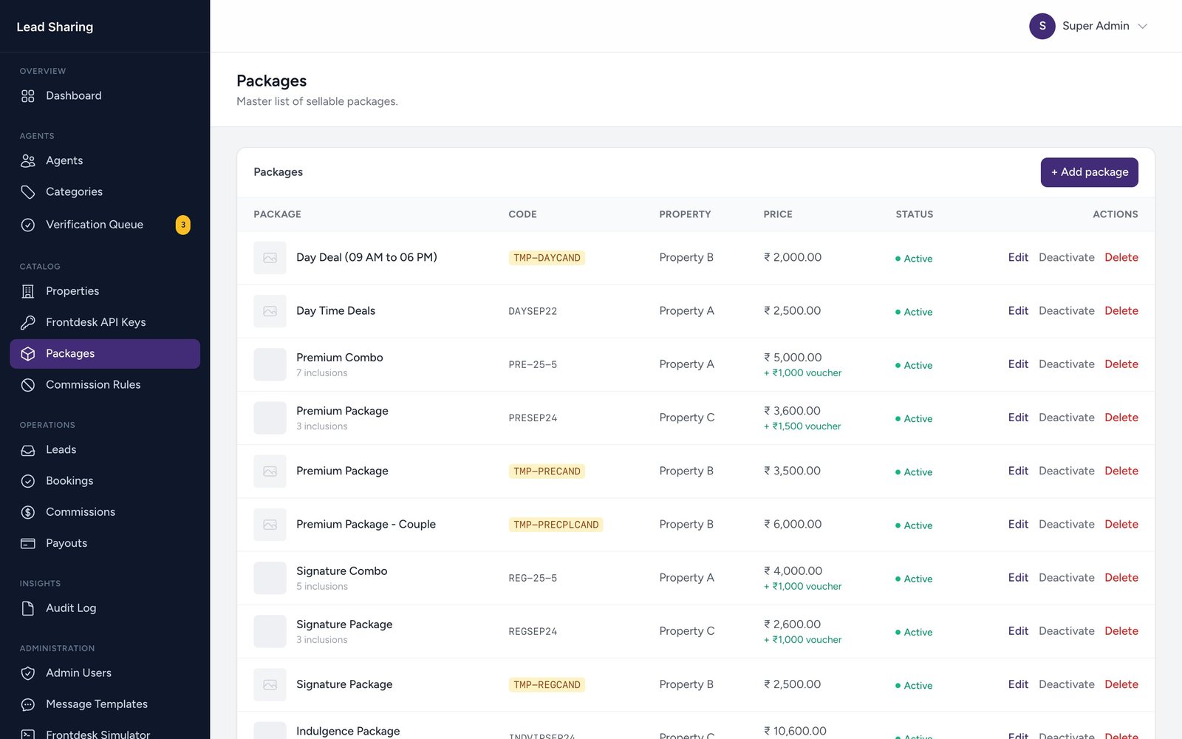Click the Leads inbox icon

(28, 450)
